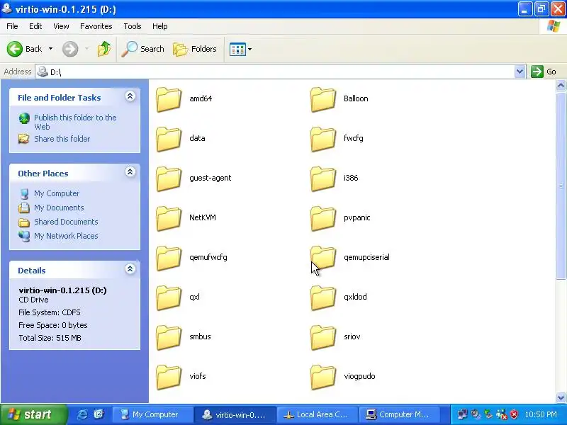This screenshot has width=567, height=425.
Task: Click Share this folder link
Action: pyautogui.click(x=62, y=139)
